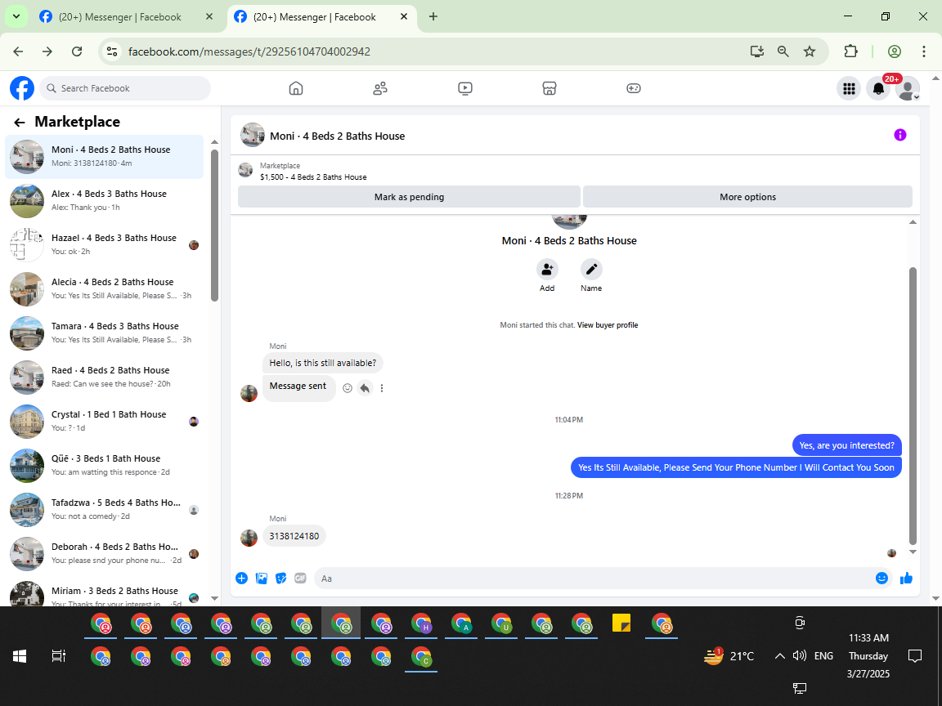Add people to the Moni chat
This screenshot has width=942, height=706.
click(547, 270)
